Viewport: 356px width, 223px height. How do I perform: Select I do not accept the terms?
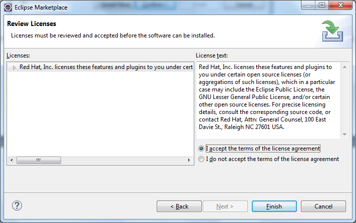(201, 159)
